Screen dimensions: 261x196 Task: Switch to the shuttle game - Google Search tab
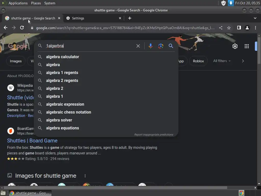click(33, 18)
